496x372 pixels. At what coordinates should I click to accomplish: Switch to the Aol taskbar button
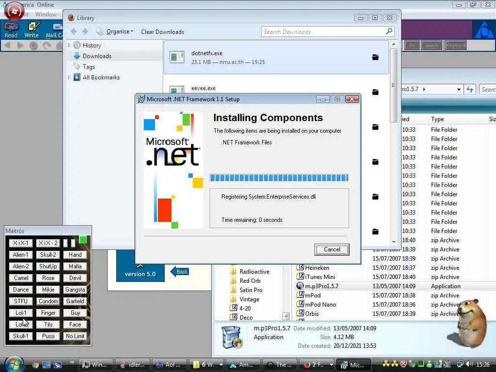coord(170,365)
